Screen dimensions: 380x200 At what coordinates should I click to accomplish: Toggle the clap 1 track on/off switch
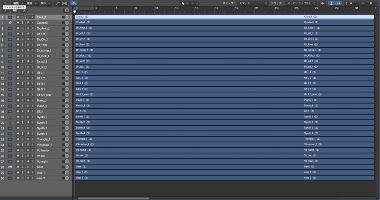(65, 173)
